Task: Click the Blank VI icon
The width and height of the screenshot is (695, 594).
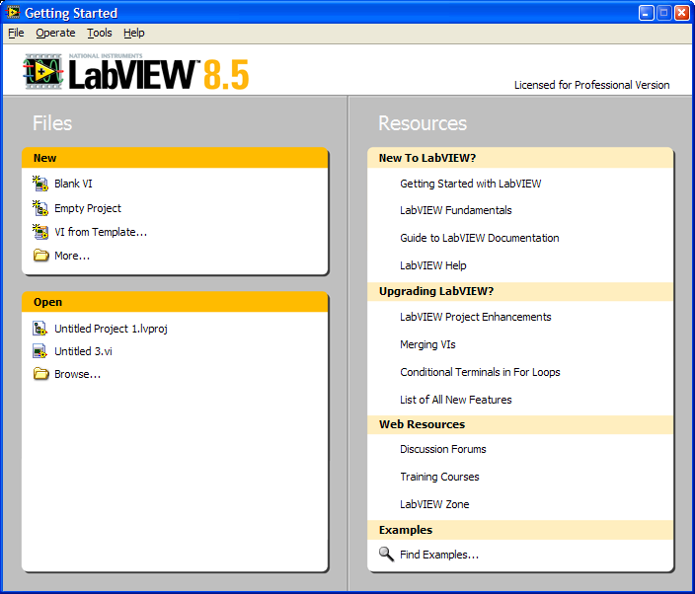Action: (40, 184)
